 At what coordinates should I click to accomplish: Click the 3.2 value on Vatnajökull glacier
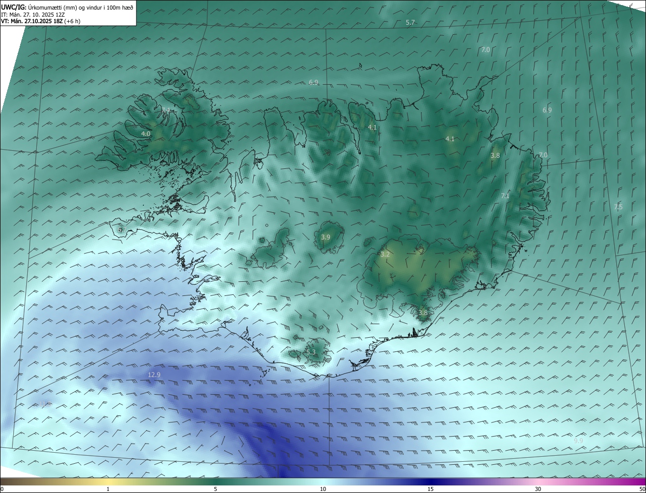pyautogui.click(x=385, y=255)
